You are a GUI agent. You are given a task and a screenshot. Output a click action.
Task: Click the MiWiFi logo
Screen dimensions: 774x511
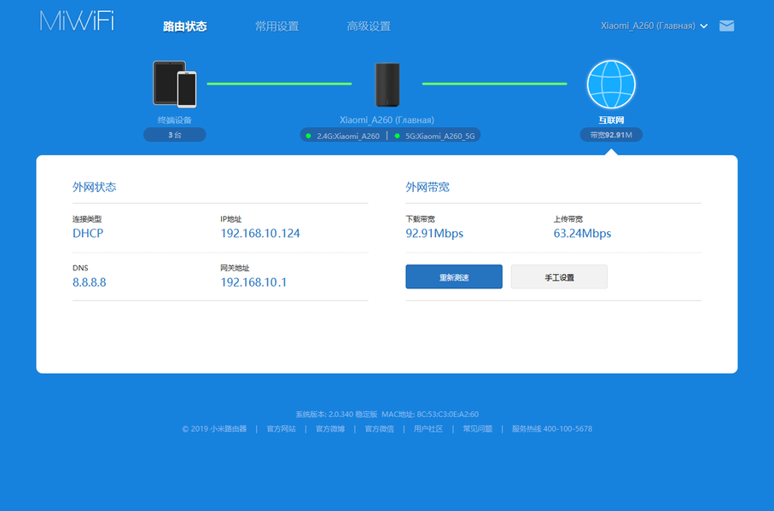(x=77, y=21)
